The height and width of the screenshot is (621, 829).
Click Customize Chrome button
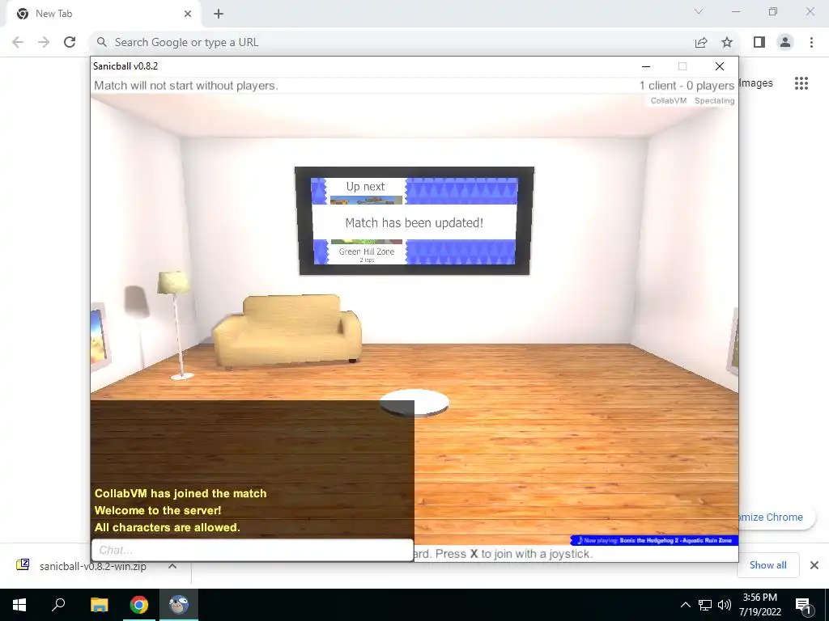coord(776,517)
